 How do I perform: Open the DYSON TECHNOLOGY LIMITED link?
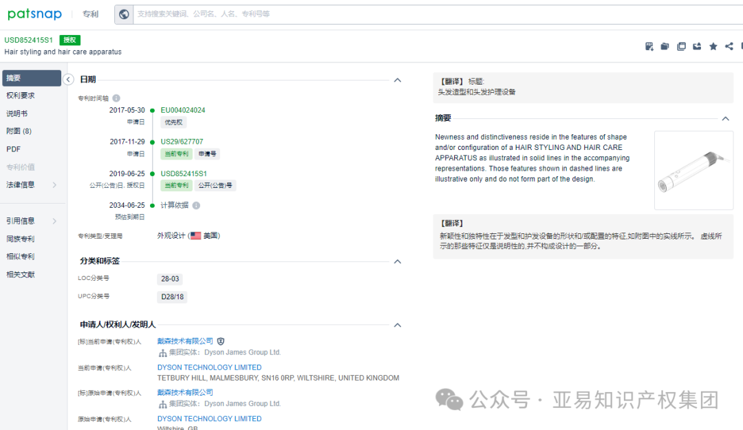209,367
